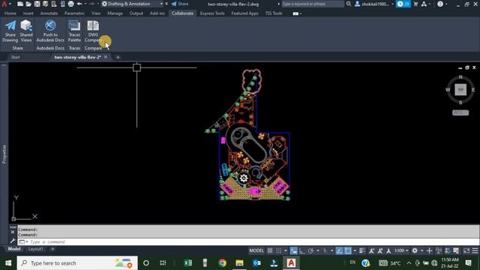Toggle Polar Tracking in status bar

point(310,250)
